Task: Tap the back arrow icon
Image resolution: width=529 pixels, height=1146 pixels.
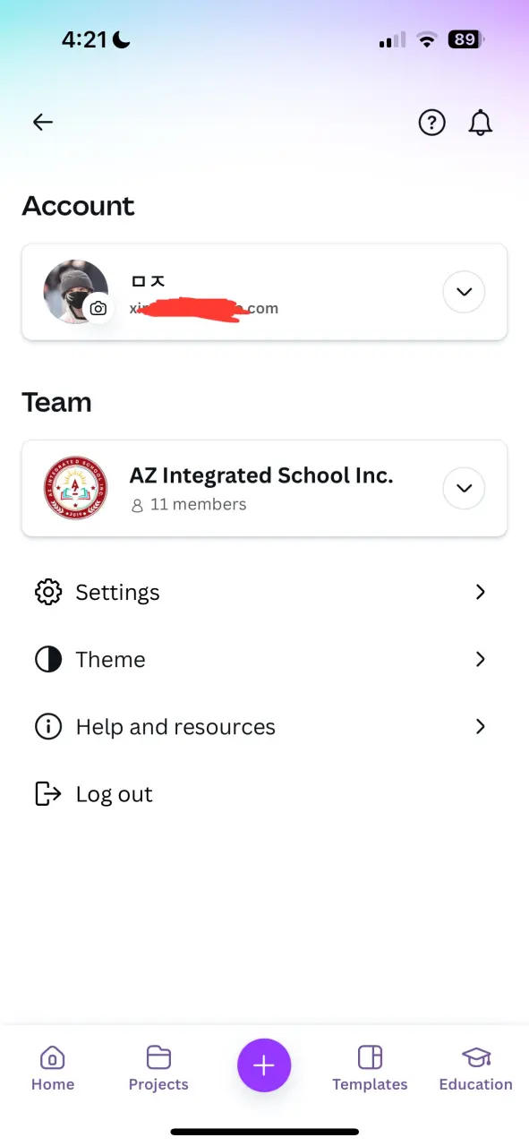Action: (x=43, y=123)
